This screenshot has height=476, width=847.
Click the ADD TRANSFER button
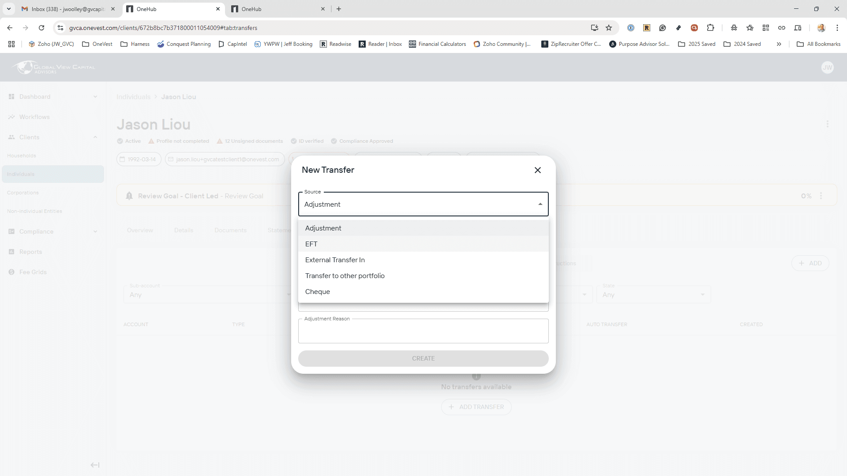tap(476, 407)
